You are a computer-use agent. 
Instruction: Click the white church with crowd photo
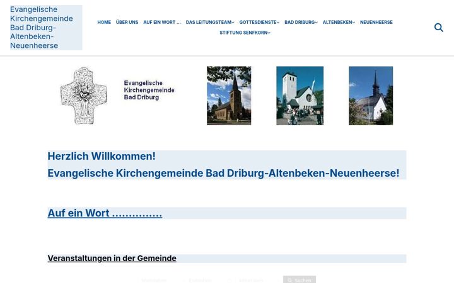tap(300, 96)
